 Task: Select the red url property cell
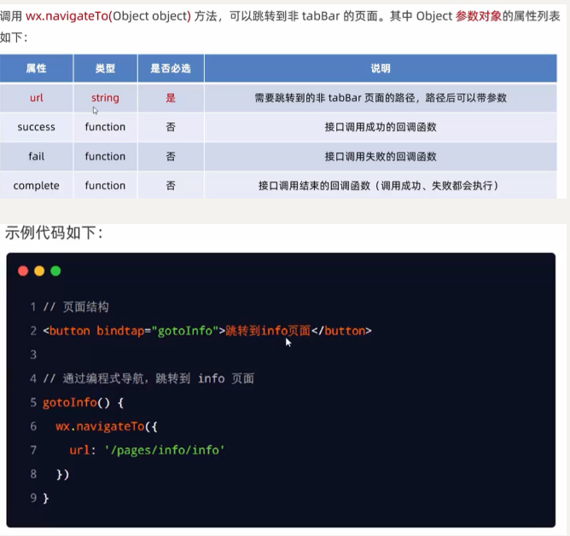[37, 98]
